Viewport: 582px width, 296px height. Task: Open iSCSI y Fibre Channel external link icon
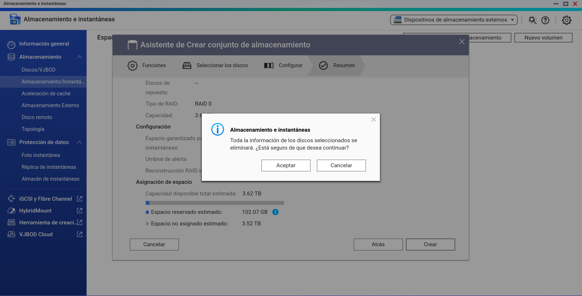pos(79,199)
